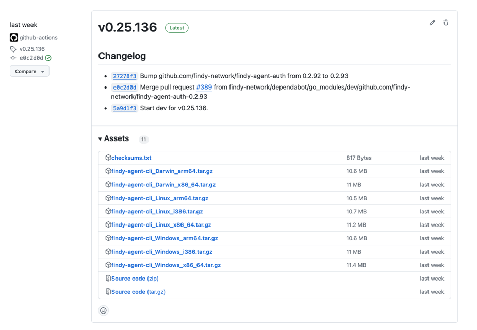Image resolution: width=477 pixels, height=330 pixels.
Task: Click the v0.25.136 release title
Action: [127, 27]
